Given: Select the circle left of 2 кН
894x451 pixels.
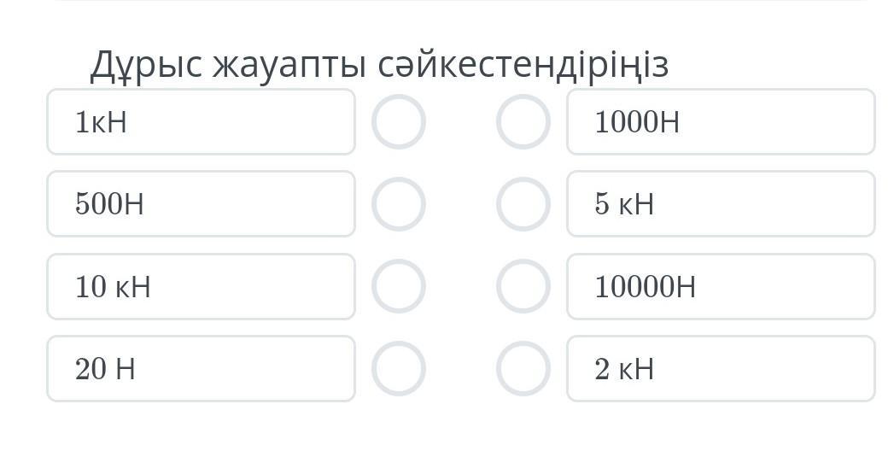Looking at the screenshot, I should click(523, 368).
